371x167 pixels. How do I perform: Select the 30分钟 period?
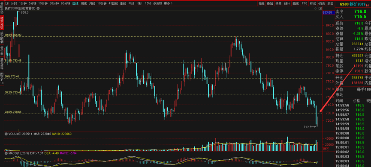54,3
